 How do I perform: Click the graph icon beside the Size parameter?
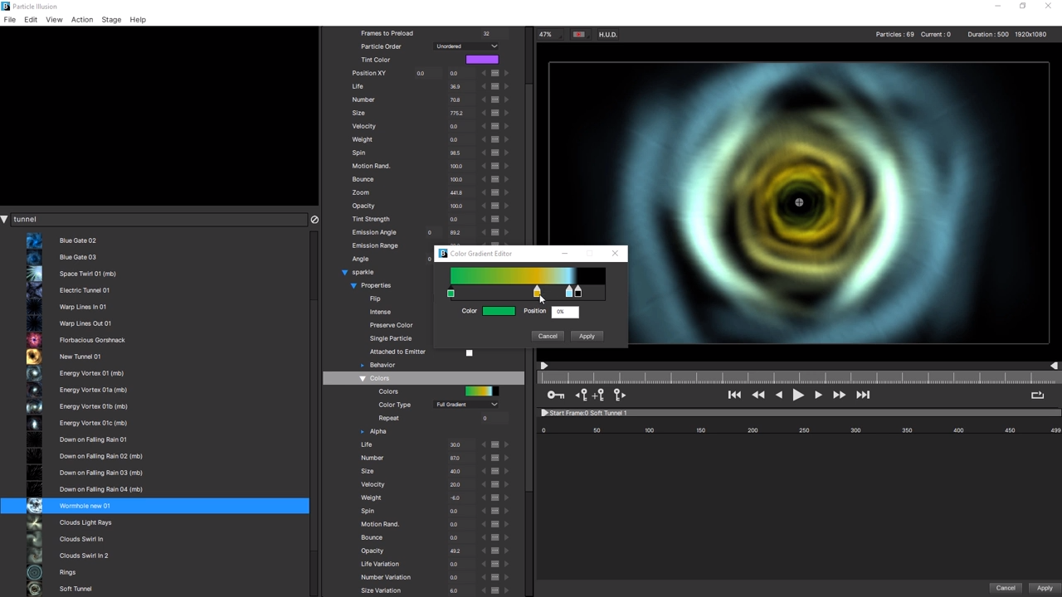(x=494, y=113)
